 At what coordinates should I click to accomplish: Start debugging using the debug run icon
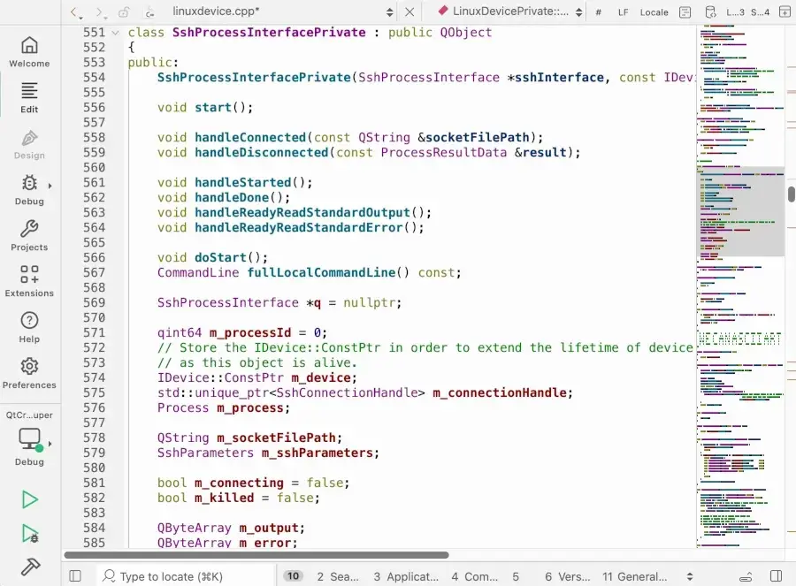pos(28,534)
